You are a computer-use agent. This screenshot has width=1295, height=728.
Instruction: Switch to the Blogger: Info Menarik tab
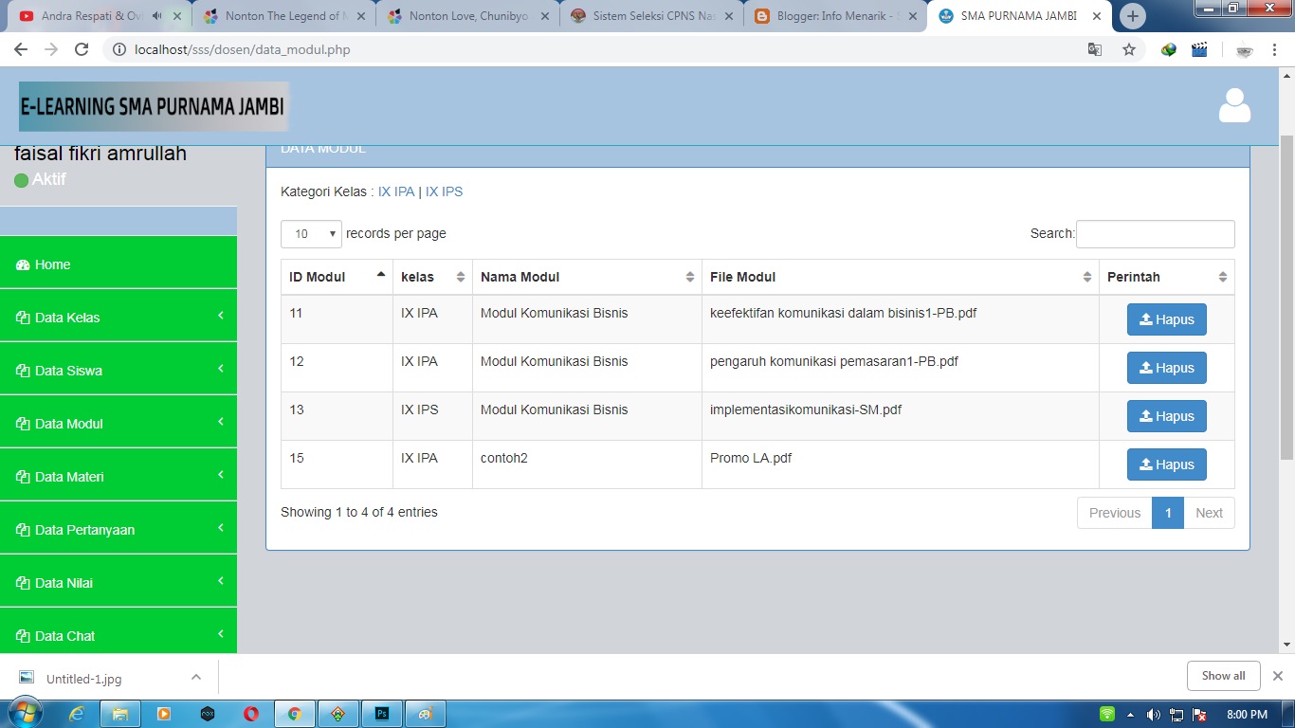point(830,15)
